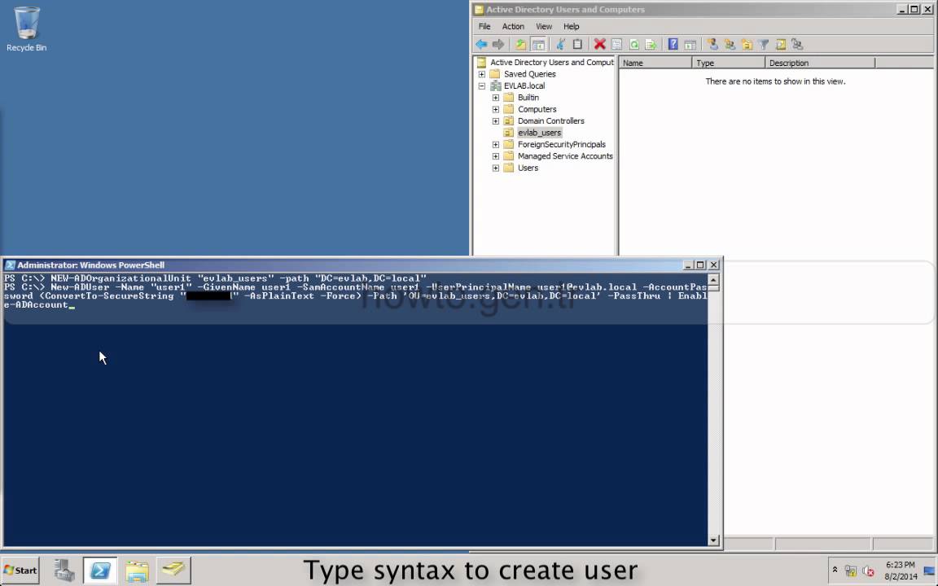Create new organizational unit toolbar icon

pyautogui.click(x=747, y=44)
